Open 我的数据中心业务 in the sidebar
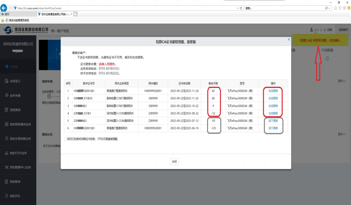This screenshot has width=351, height=205. point(18,167)
